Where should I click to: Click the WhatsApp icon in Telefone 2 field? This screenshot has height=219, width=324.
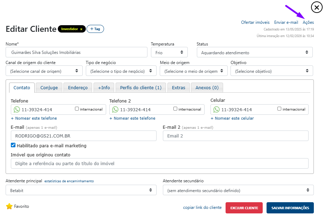click(115, 109)
